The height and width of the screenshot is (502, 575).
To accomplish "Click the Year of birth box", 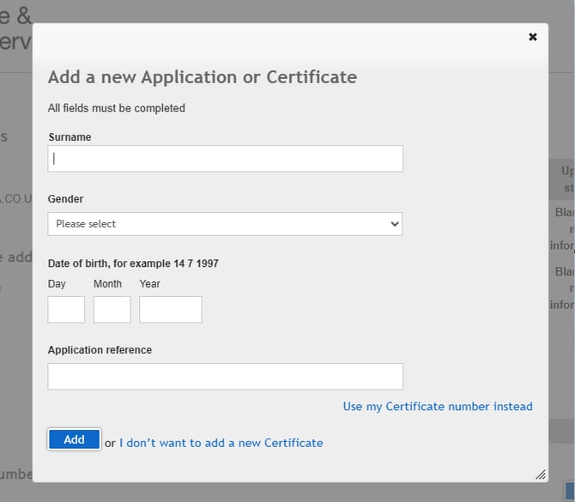I will (x=171, y=310).
